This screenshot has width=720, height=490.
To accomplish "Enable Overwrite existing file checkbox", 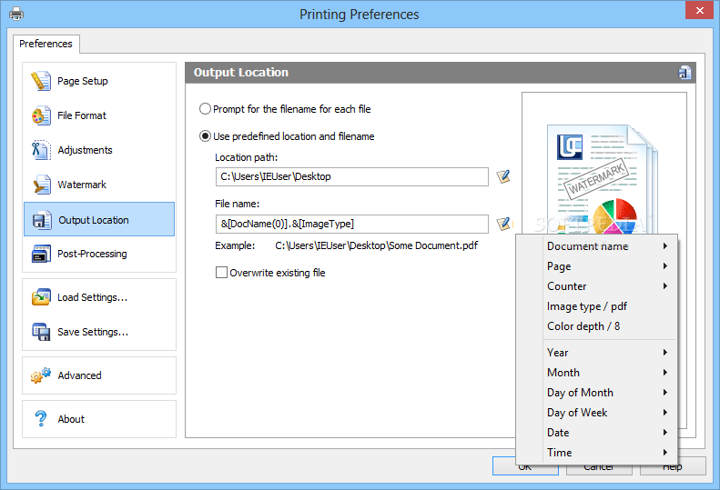I will [221, 273].
